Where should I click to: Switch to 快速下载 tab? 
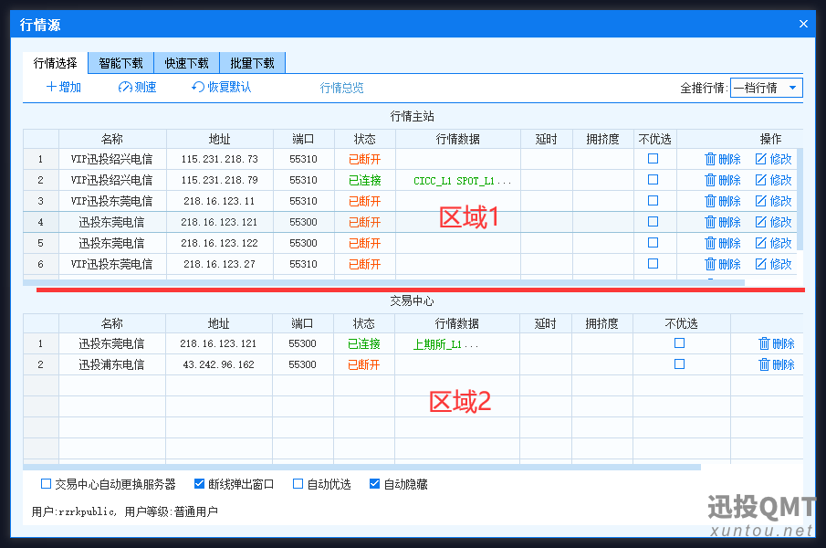click(x=187, y=63)
